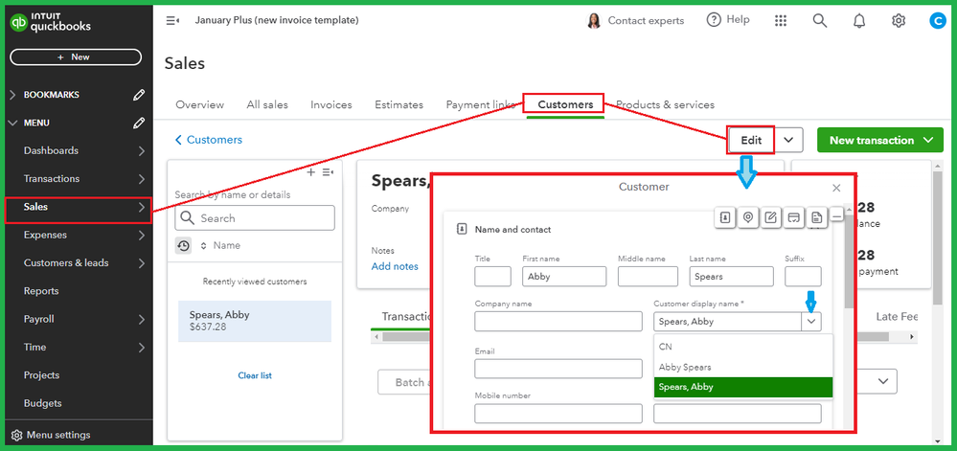Open the global search magnifier icon
This screenshot has height=451, width=957.
(x=820, y=21)
